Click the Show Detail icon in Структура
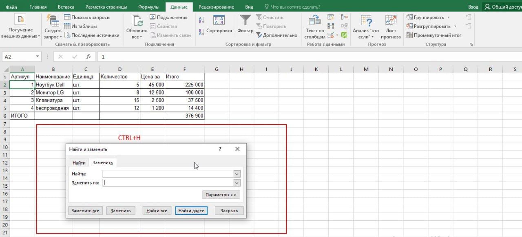This screenshot has width=522, height=237. (468, 17)
